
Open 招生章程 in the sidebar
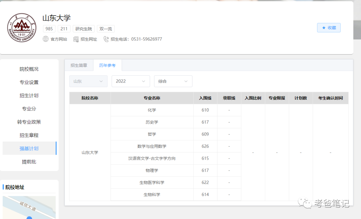(29, 135)
